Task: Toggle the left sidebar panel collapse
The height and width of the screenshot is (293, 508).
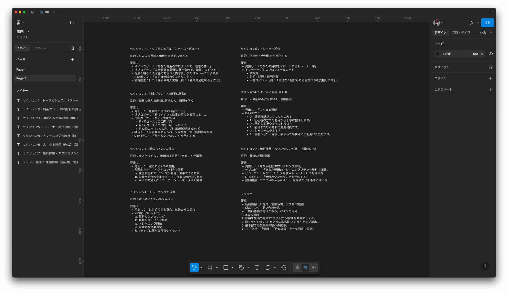Action: [71, 23]
